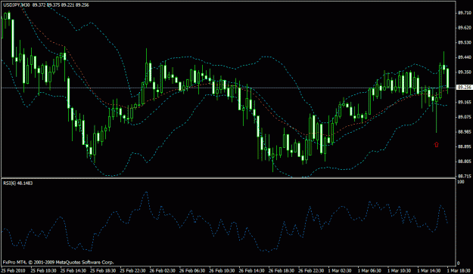Click the 25 Feb 18:30 time label
Screen dimensions: 473x274
[x=103, y=271]
